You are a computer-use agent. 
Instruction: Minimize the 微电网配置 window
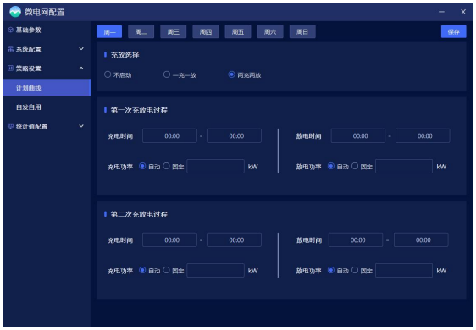pyautogui.click(x=441, y=12)
